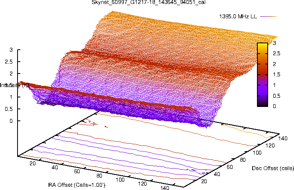Click the 0 tick on the Intensity axis
The height and width of the screenshot is (190, 294).
(x=11, y=121)
